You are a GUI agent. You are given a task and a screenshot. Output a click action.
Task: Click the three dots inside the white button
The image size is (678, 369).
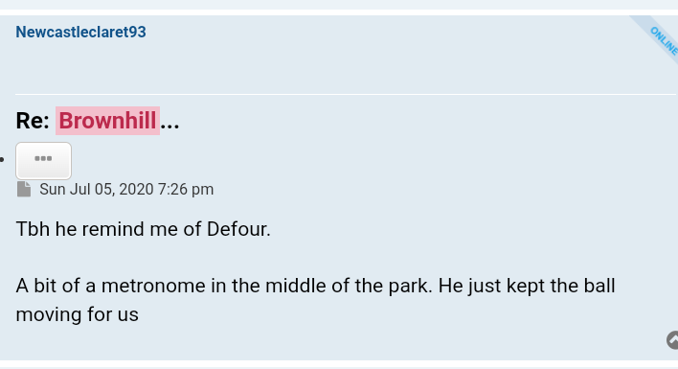coord(43,158)
